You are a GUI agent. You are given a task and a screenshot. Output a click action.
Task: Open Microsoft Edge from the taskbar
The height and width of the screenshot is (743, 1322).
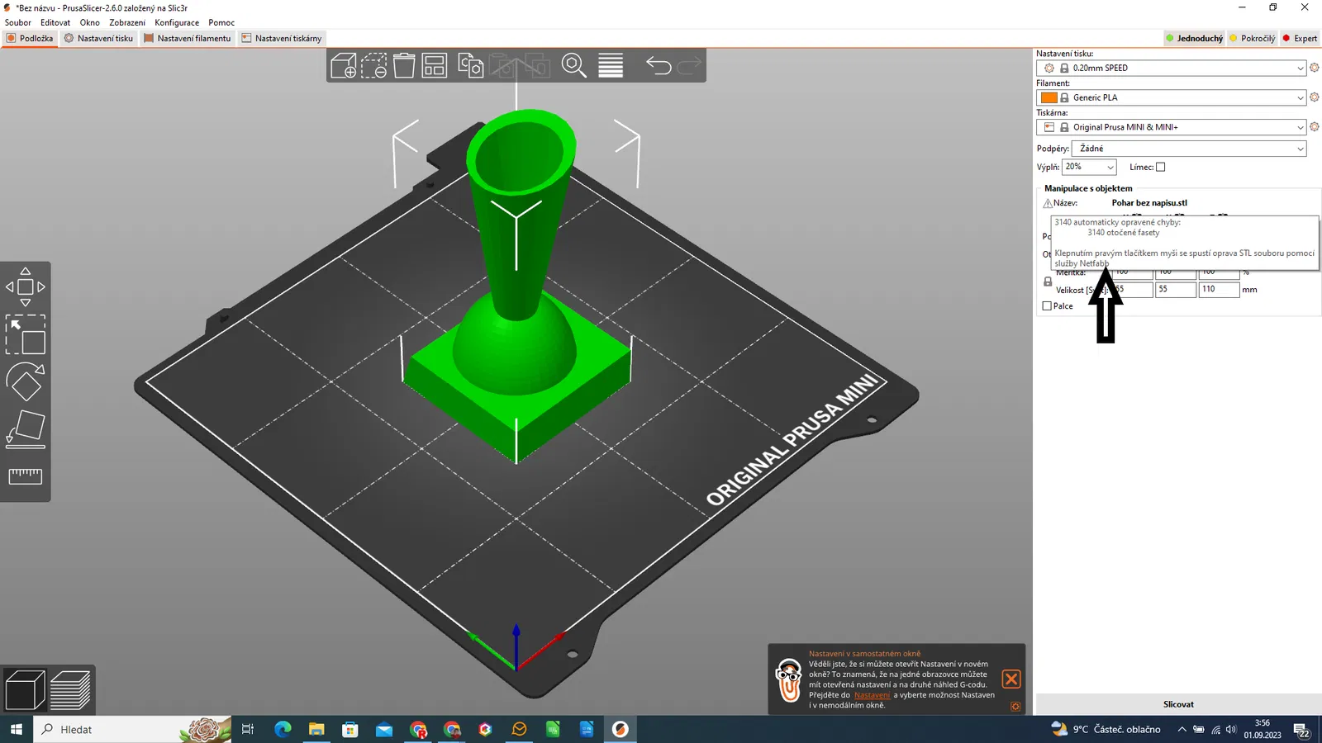click(283, 729)
